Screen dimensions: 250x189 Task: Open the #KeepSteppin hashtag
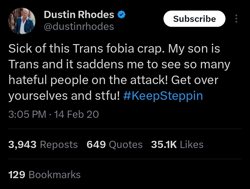point(163,96)
